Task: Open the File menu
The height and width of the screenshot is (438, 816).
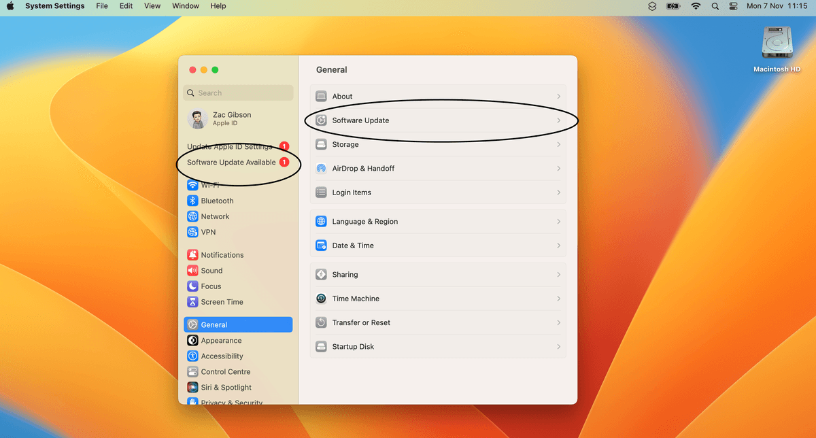Action: click(x=102, y=6)
